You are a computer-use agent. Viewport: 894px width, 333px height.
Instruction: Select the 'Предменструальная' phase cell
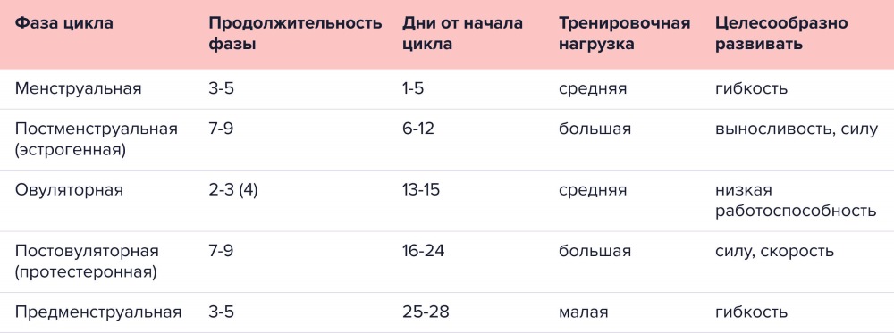(x=98, y=312)
